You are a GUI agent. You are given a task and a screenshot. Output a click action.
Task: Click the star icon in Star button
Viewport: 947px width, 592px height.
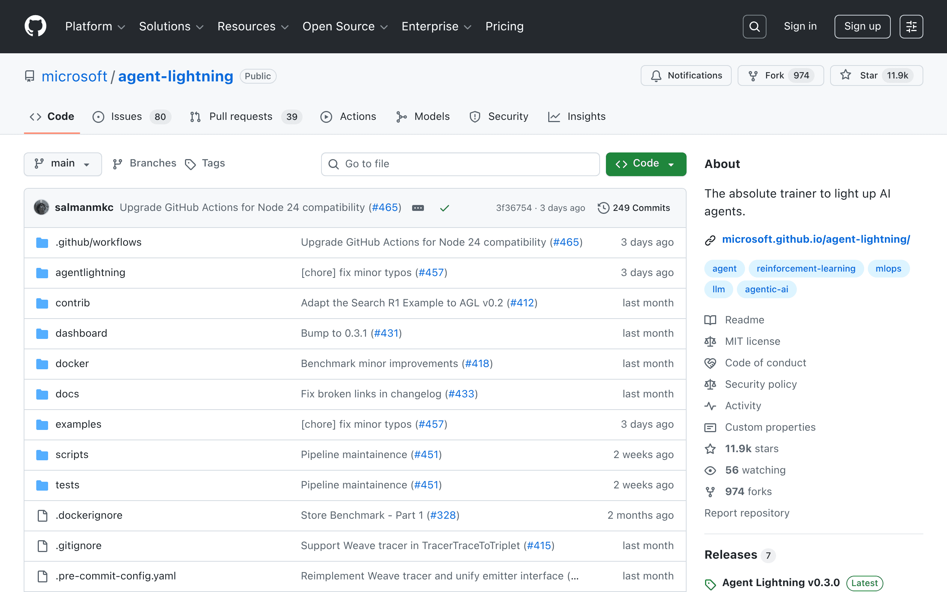tap(846, 75)
